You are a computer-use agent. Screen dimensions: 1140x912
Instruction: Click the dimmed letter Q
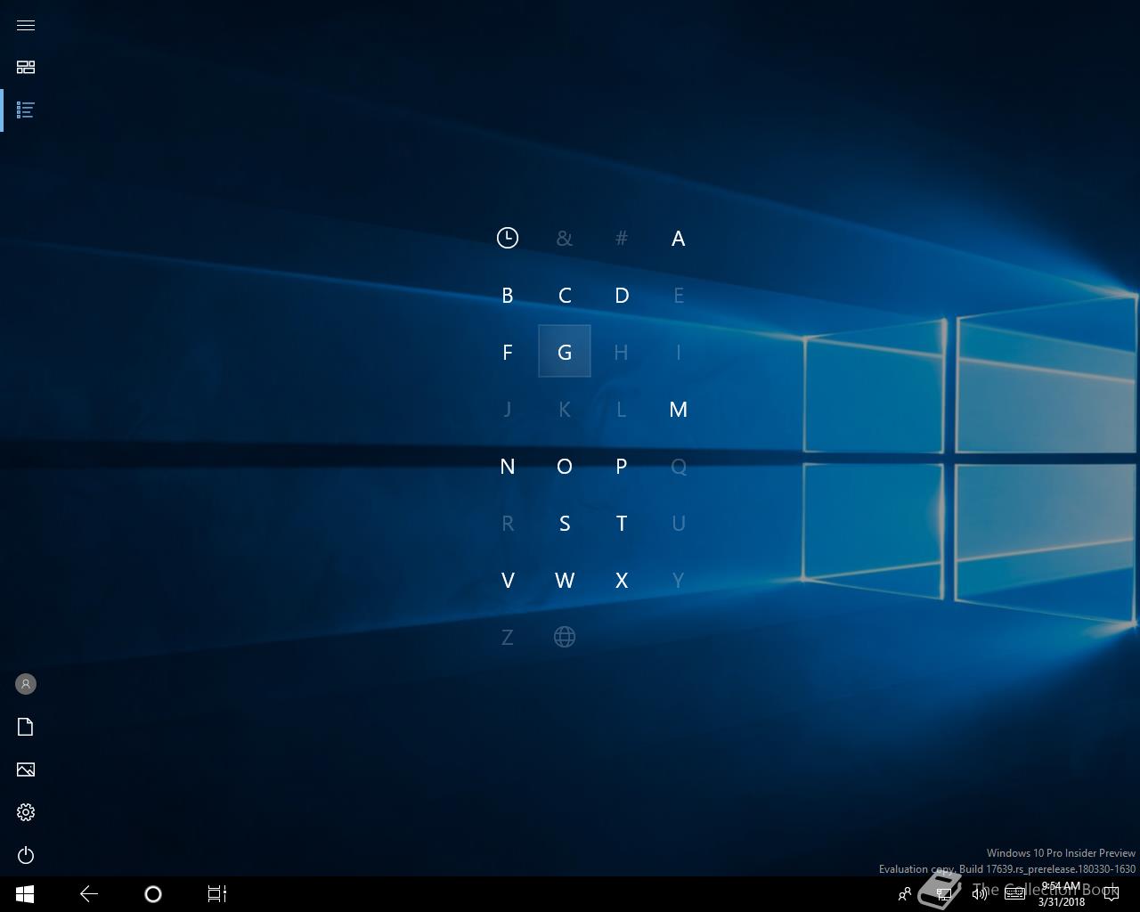point(679,467)
